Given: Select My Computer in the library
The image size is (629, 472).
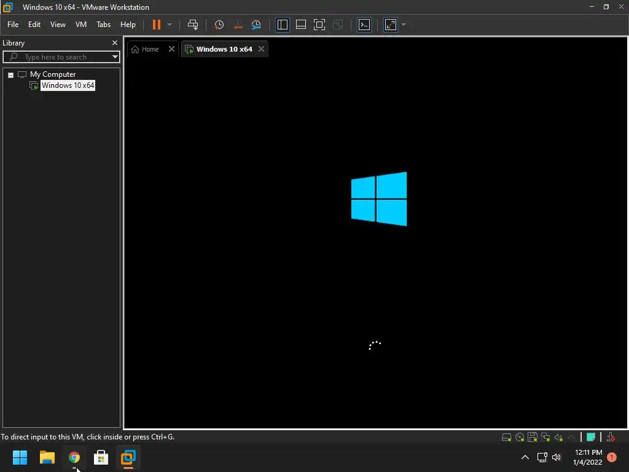Looking at the screenshot, I should point(53,74).
